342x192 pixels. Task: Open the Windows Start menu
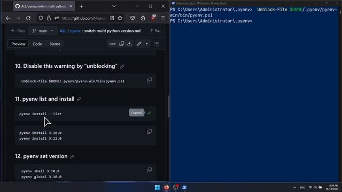point(157,187)
